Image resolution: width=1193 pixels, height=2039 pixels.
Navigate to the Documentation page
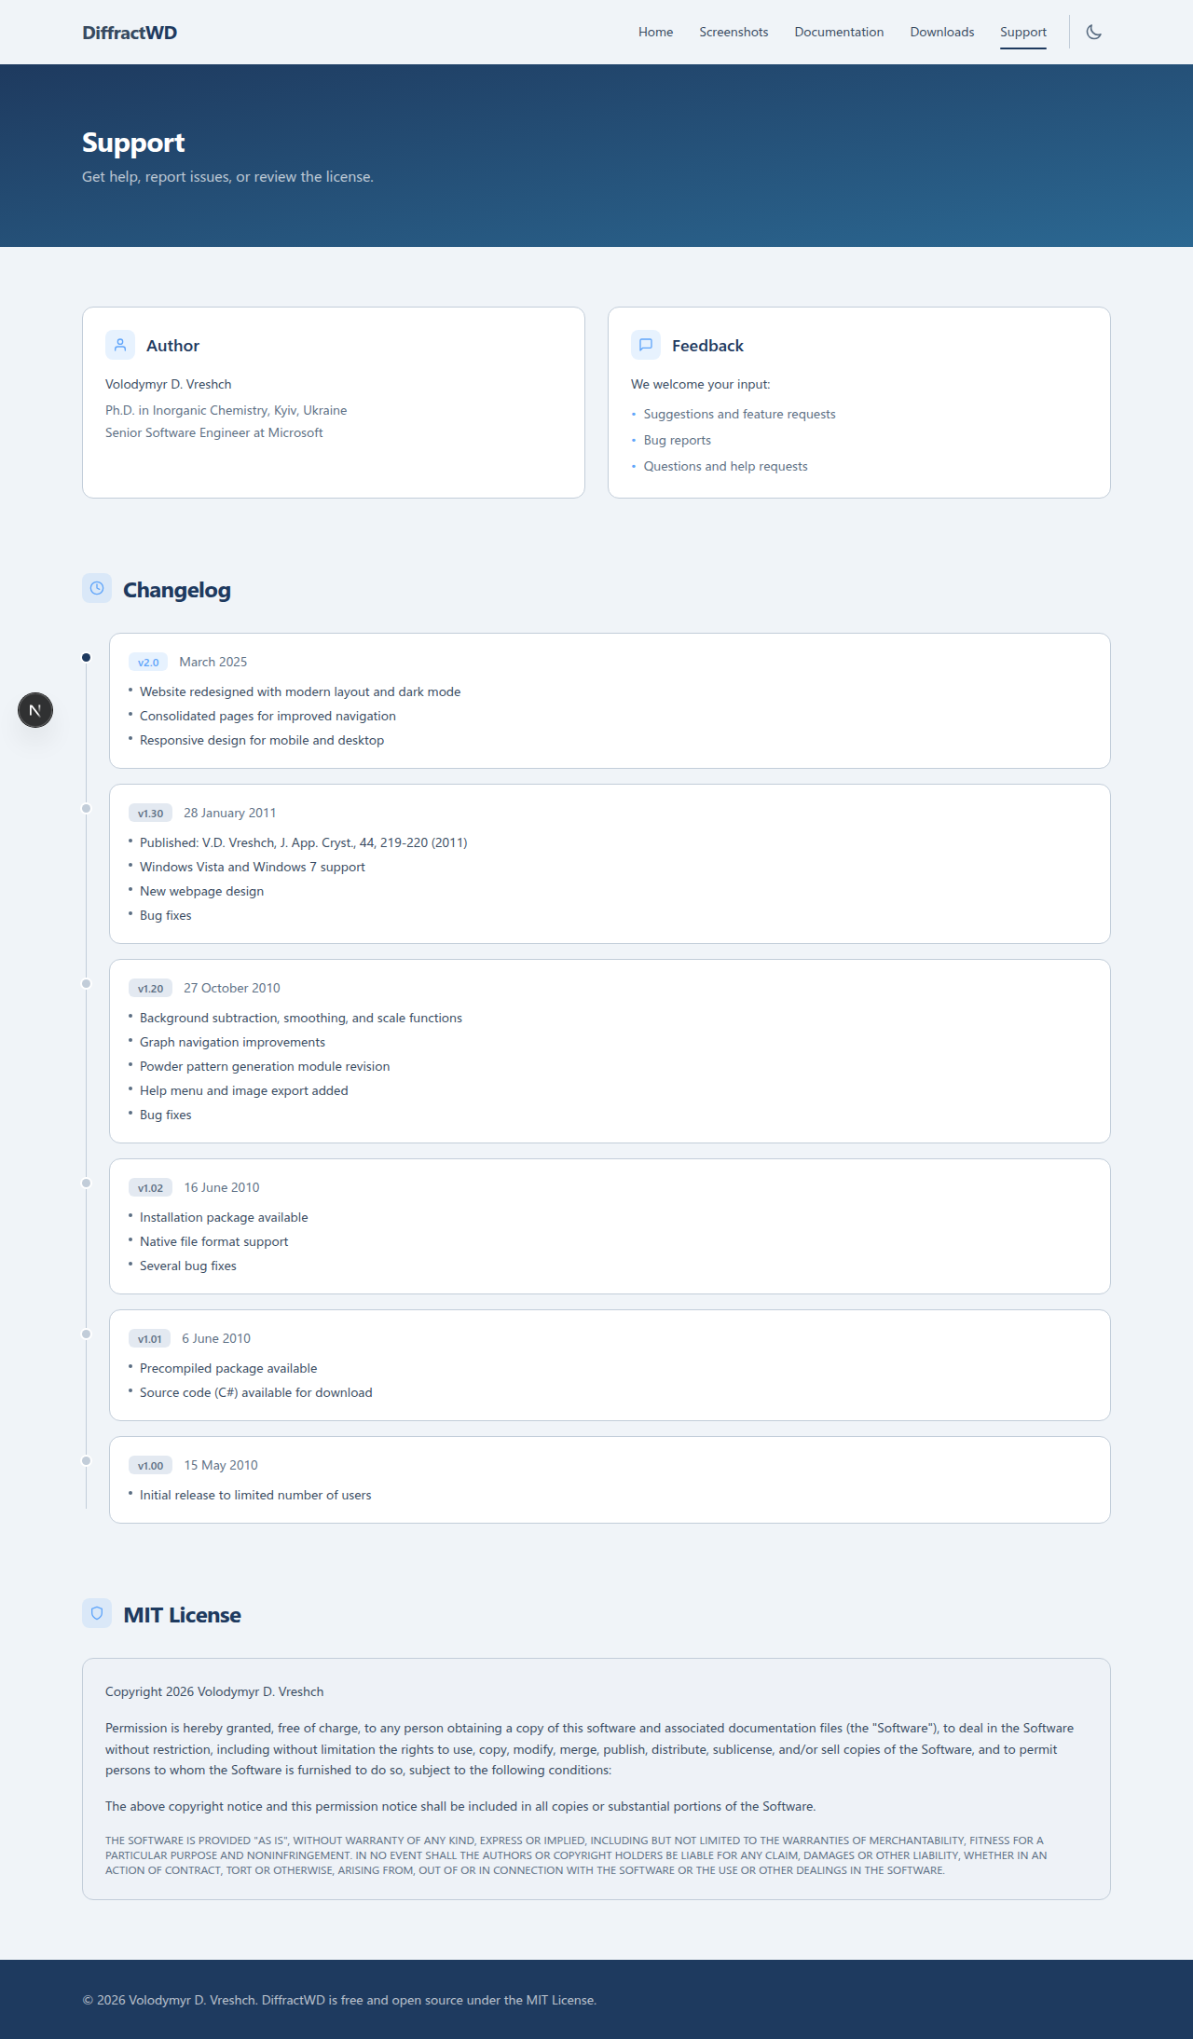[839, 32]
